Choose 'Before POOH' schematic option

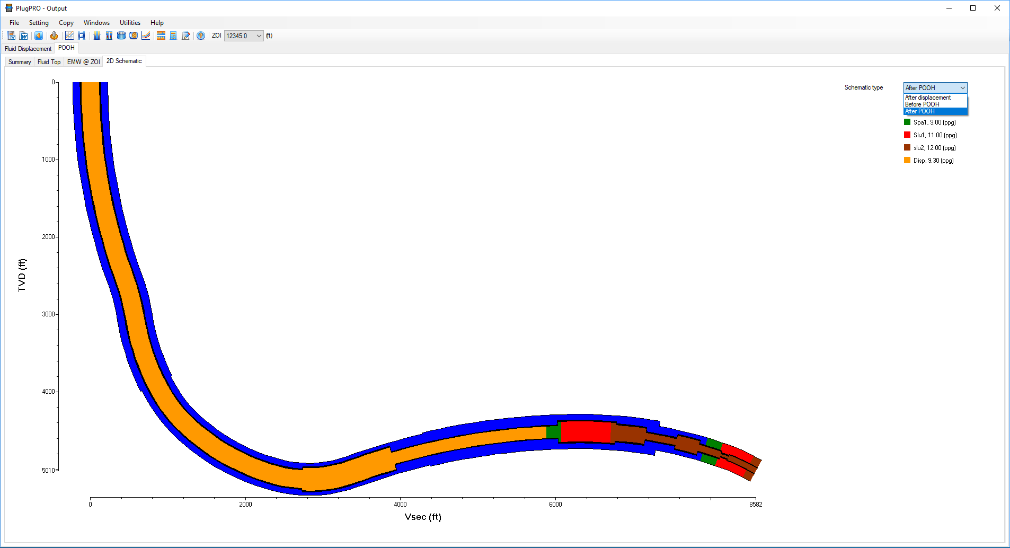[922, 104]
